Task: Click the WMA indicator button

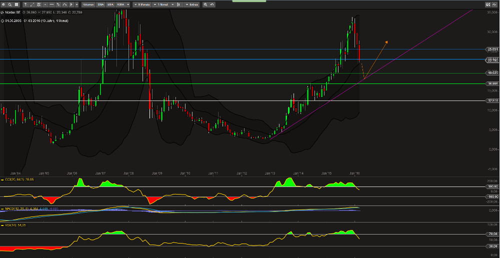Action: coord(120,4)
